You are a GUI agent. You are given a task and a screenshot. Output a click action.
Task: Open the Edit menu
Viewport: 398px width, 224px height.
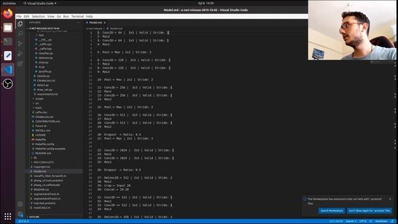click(27, 16)
